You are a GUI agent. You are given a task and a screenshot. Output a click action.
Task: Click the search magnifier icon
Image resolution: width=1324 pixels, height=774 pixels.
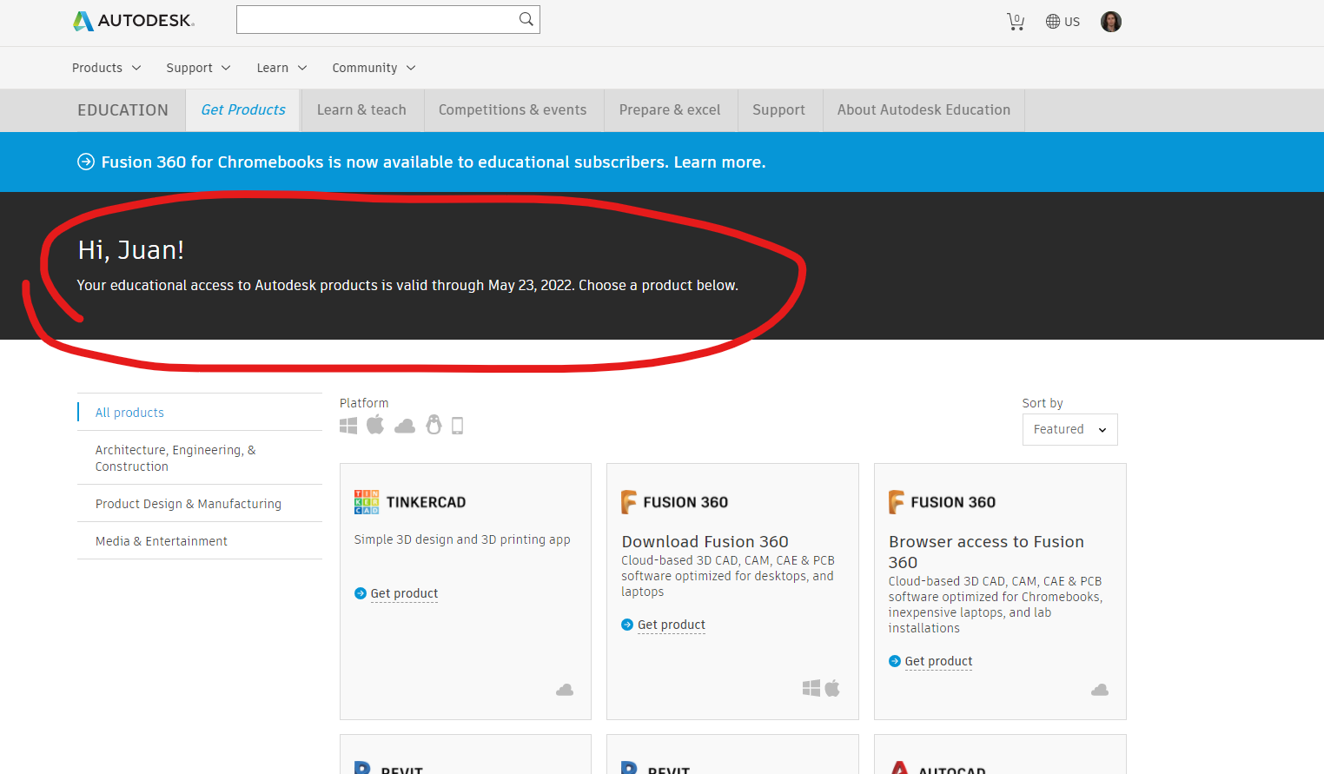526,19
